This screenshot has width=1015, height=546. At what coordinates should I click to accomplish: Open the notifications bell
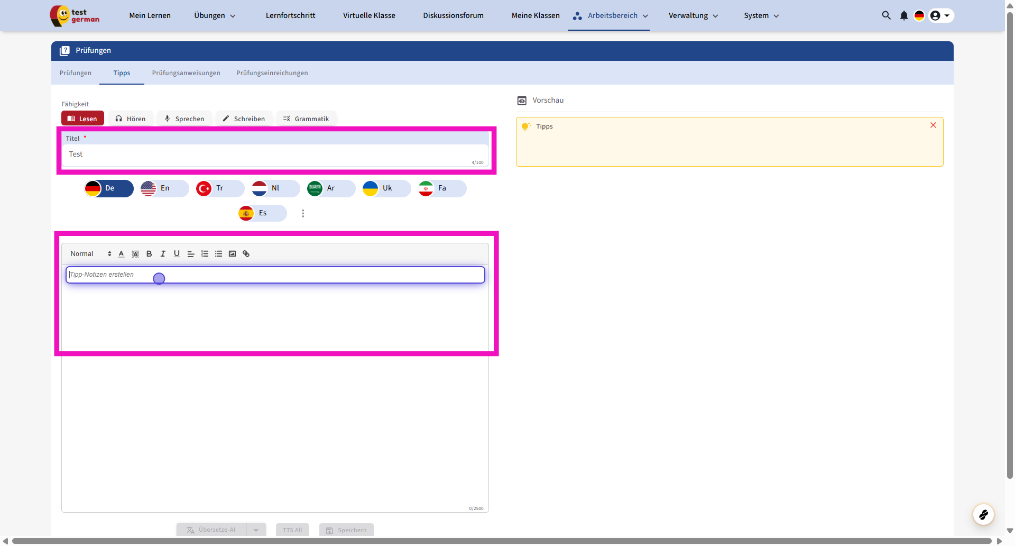click(904, 16)
